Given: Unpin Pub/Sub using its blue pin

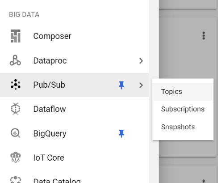Looking at the screenshot, I should pos(122,85).
